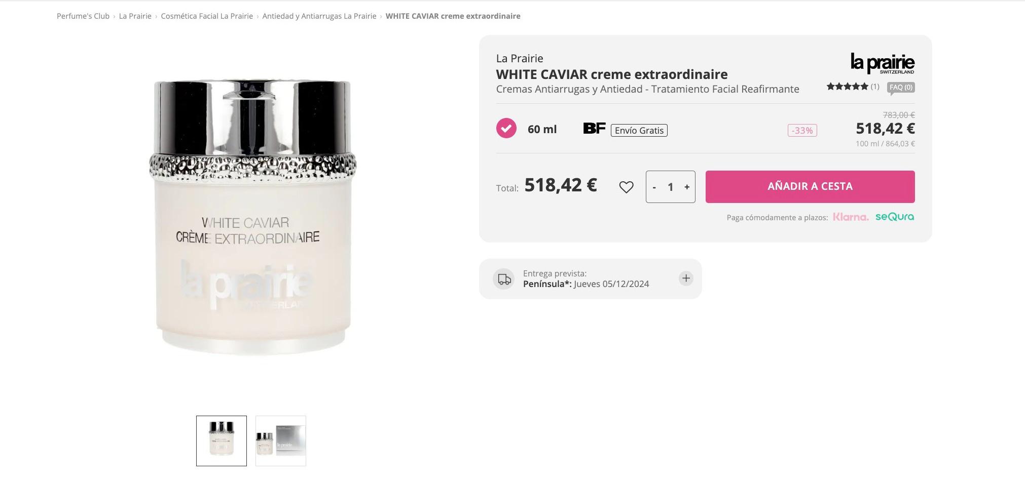Open La Prairie breadcrumb link

click(x=135, y=16)
